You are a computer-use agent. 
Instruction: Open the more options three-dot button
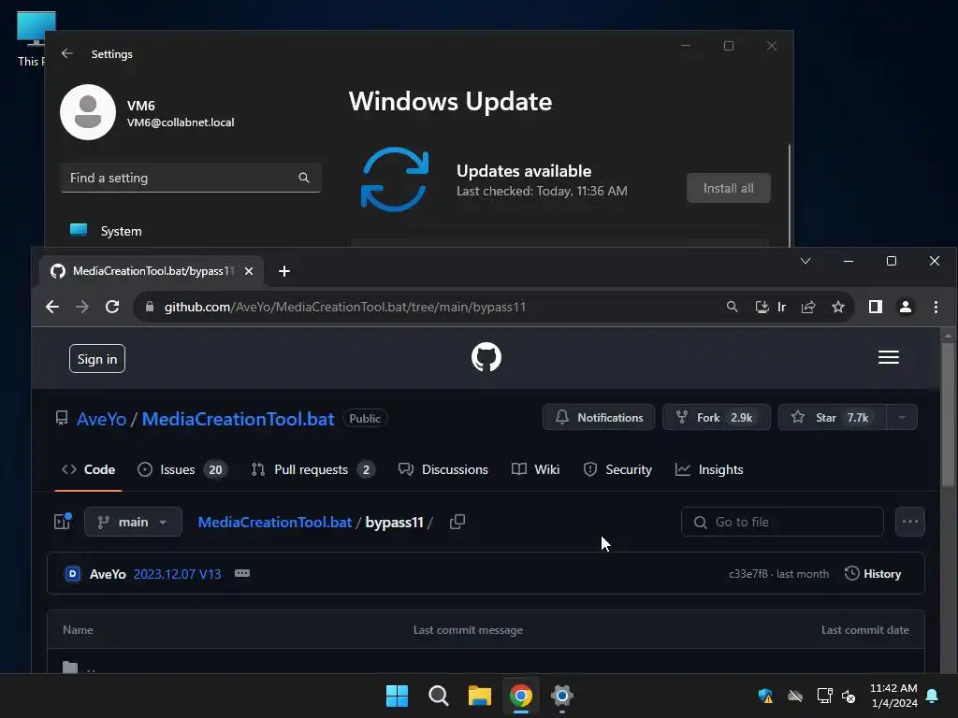[x=909, y=522]
